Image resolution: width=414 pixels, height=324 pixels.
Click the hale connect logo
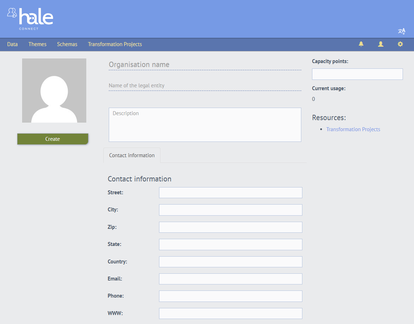(30, 19)
